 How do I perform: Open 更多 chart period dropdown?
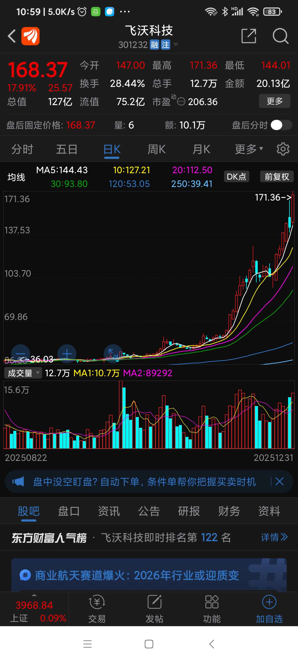coord(249,149)
